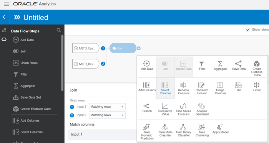
Task: Click Rename Columns in the popup menu
Action: (x=184, y=88)
